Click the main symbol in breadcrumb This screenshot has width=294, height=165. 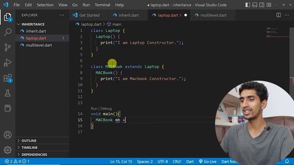coord(114,24)
